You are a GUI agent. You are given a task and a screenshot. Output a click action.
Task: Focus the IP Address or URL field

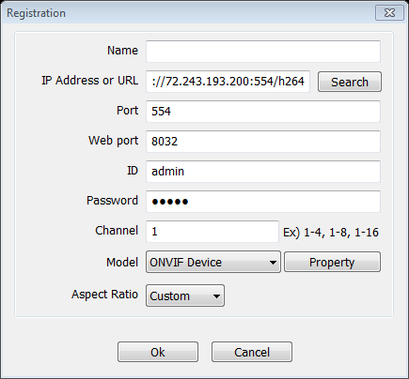(x=228, y=82)
